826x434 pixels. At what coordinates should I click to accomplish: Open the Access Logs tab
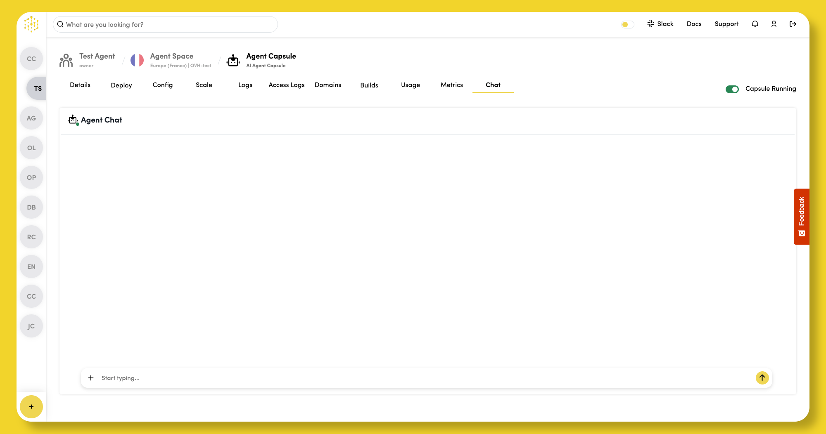point(286,85)
